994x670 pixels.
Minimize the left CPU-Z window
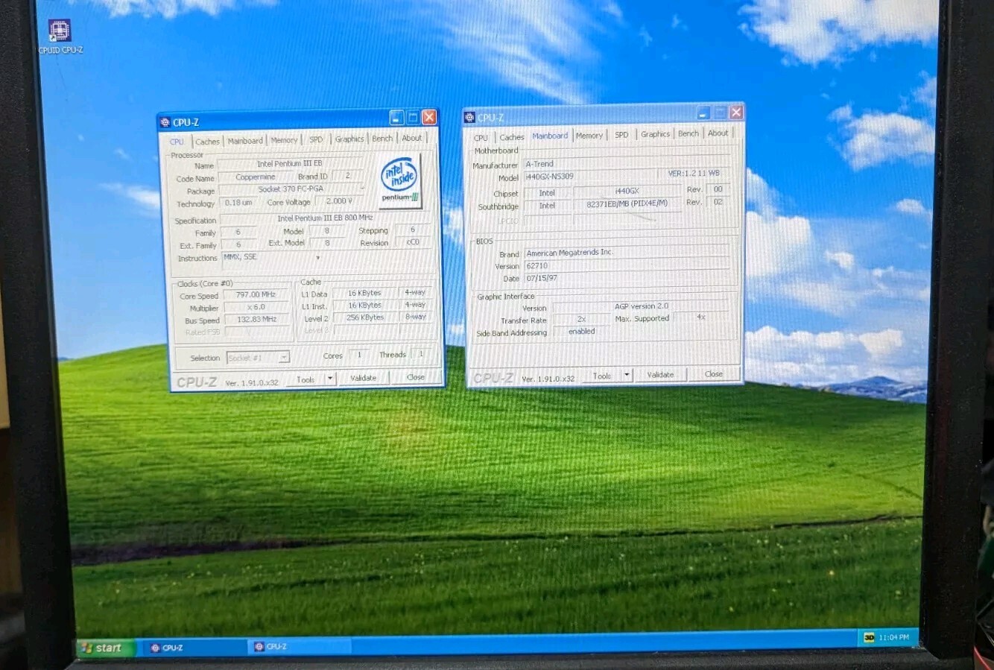[396, 118]
